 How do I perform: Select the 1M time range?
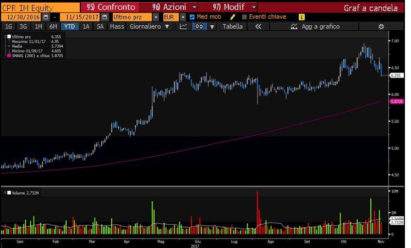click(39, 26)
